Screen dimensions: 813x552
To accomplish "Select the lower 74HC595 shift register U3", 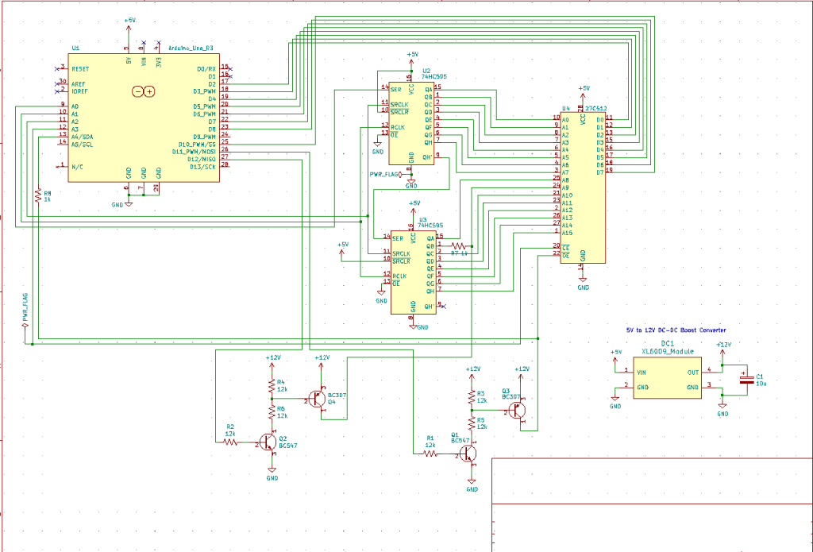I will click(x=414, y=270).
